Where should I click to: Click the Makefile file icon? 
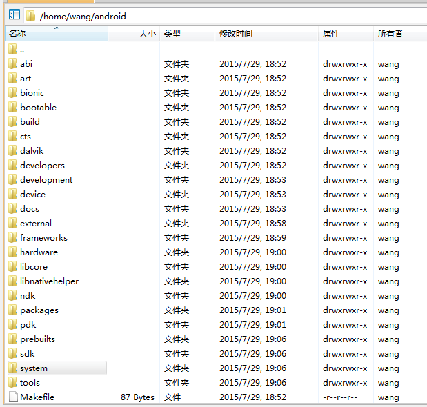[13, 397]
